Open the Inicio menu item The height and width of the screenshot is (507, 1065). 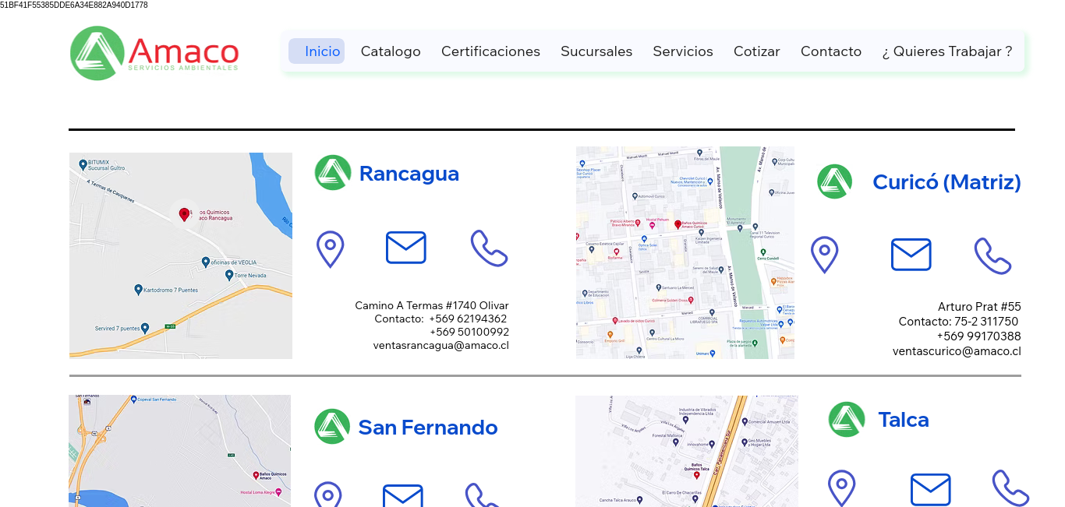click(317, 51)
